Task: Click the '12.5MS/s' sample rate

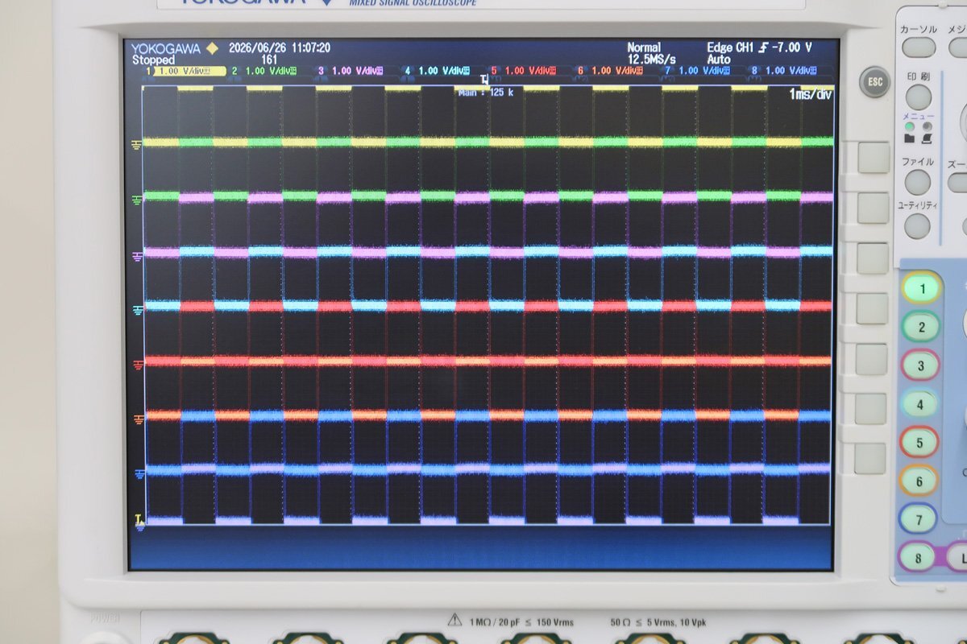Action: click(651, 60)
